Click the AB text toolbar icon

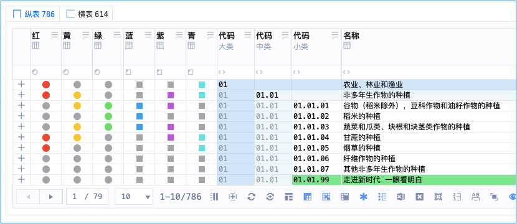[475, 197]
